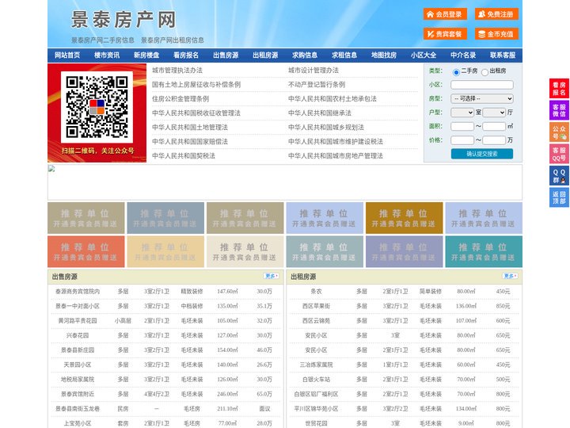Screen dimensions: 570x428
Task: Select 出租房 radio button
Action: click(484, 72)
